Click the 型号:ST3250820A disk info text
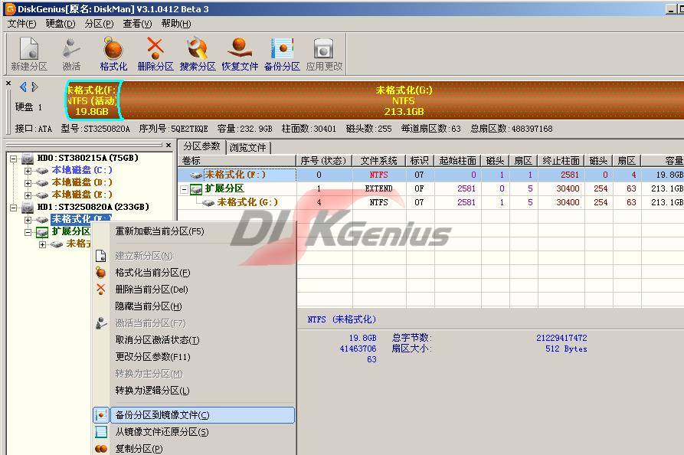This screenshot has width=684, height=455. pyautogui.click(x=95, y=129)
